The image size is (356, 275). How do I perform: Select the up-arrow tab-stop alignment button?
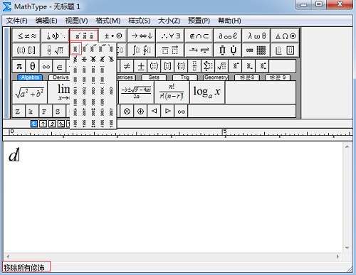(43, 124)
